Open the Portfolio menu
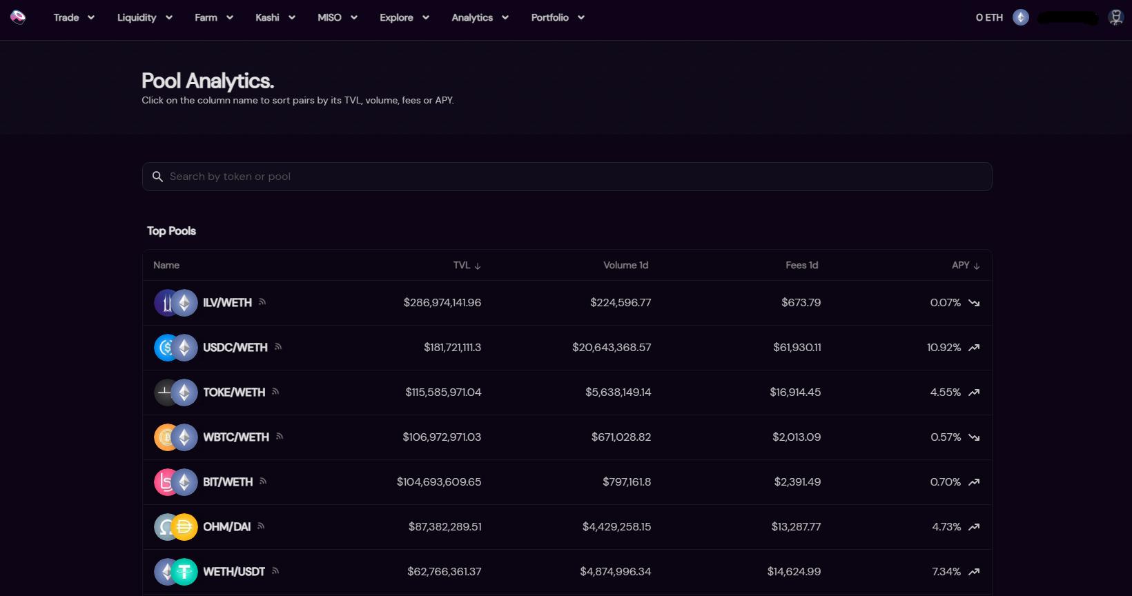 click(x=558, y=17)
